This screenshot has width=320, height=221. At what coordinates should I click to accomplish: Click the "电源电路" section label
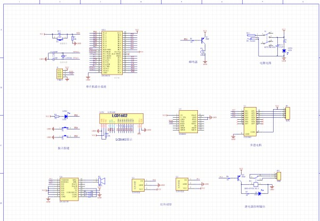(x=265, y=63)
